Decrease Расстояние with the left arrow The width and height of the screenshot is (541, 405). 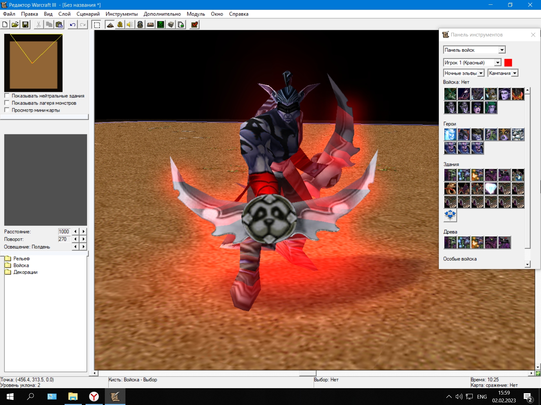[75, 232]
